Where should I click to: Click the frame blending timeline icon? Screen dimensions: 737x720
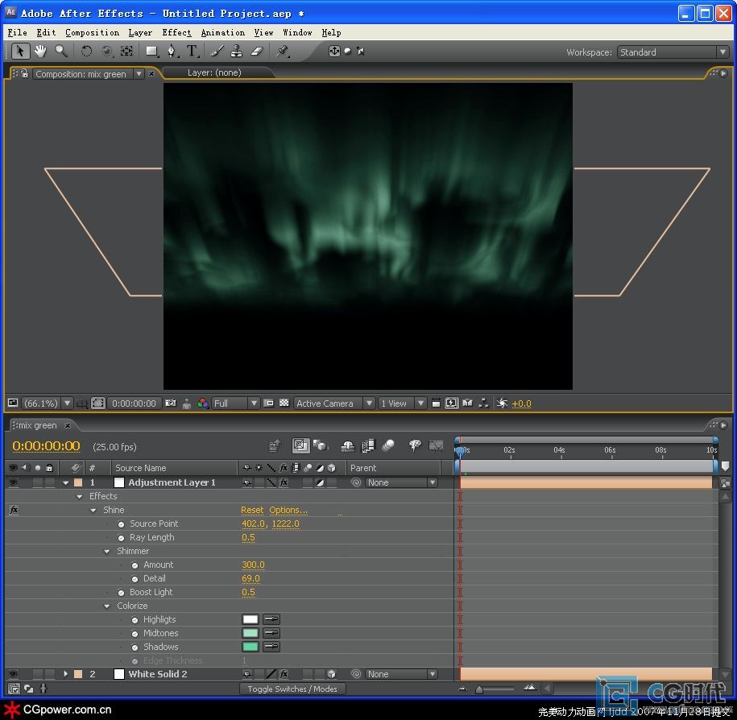pyautogui.click(x=367, y=445)
